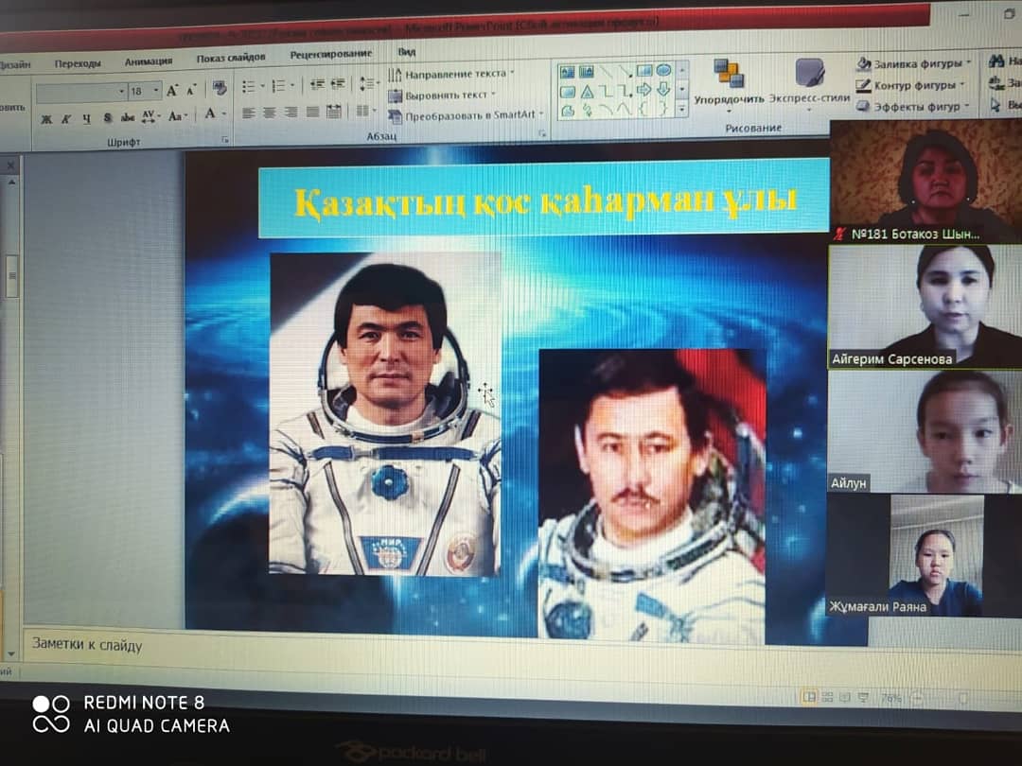Select Жұмағали Раяна video tile
This screenshot has height=766, width=1022.
[925, 556]
